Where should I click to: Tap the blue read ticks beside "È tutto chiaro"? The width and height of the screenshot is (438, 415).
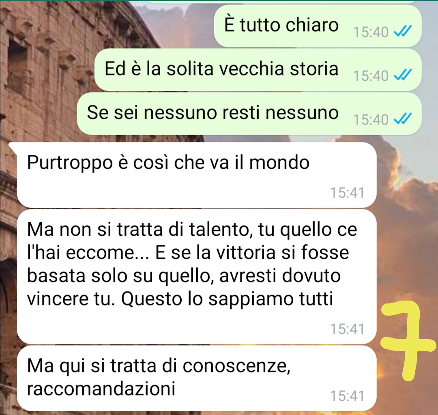pyautogui.click(x=403, y=31)
